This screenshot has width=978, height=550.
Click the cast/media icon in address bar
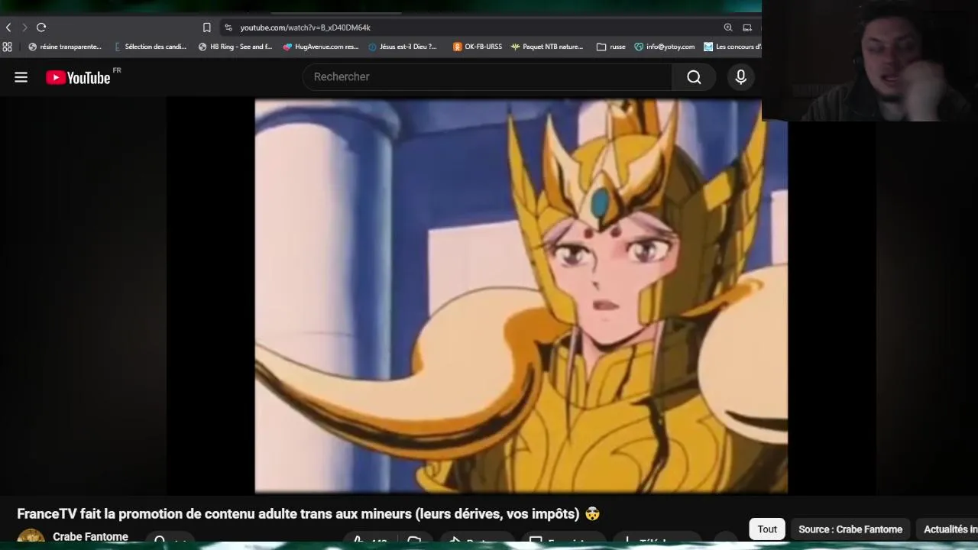pos(747,27)
